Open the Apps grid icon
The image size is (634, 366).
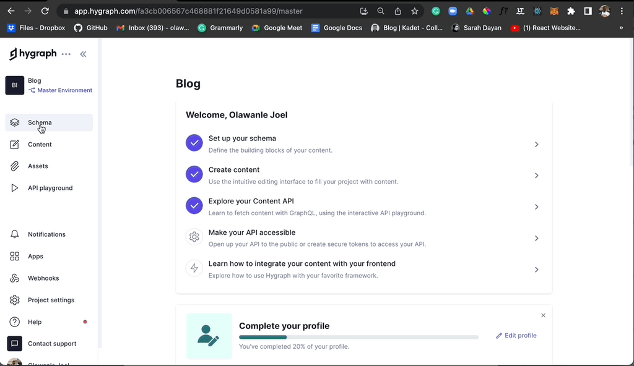click(x=15, y=256)
